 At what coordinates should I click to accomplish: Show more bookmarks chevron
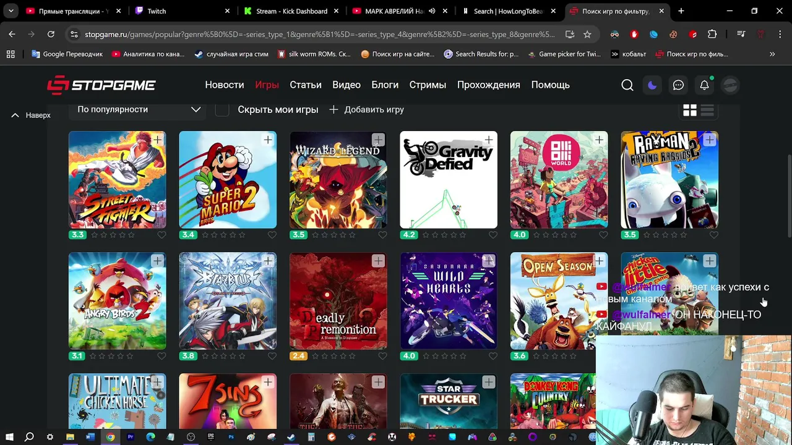coord(772,54)
